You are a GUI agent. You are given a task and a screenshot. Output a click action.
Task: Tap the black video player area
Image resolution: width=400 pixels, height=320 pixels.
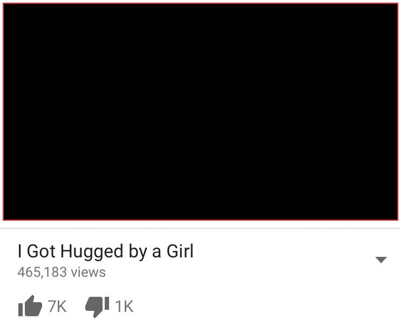coord(200,112)
